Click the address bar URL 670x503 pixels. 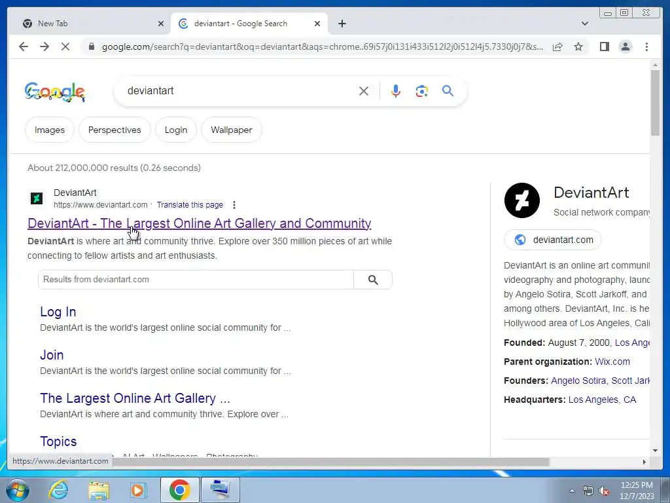tap(322, 47)
